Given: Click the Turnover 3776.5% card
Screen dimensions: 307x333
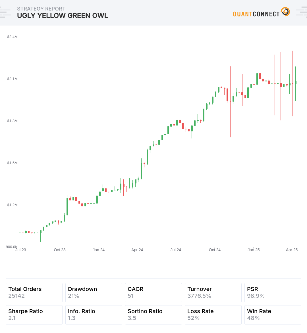Looking at the screenshot, I should (213, 293).
